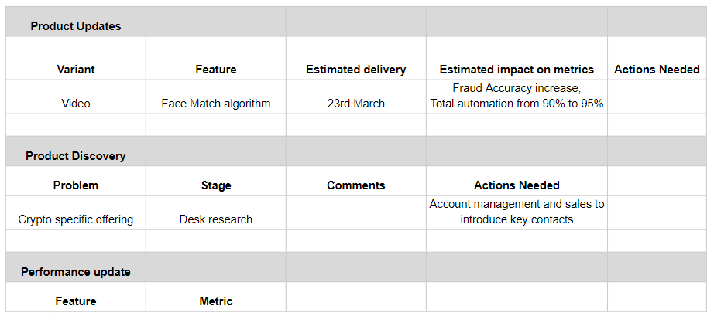Click the Face Match algorithm cell
Image resolution: width=714 pixels, height=316 pixels.
[216, 103]
